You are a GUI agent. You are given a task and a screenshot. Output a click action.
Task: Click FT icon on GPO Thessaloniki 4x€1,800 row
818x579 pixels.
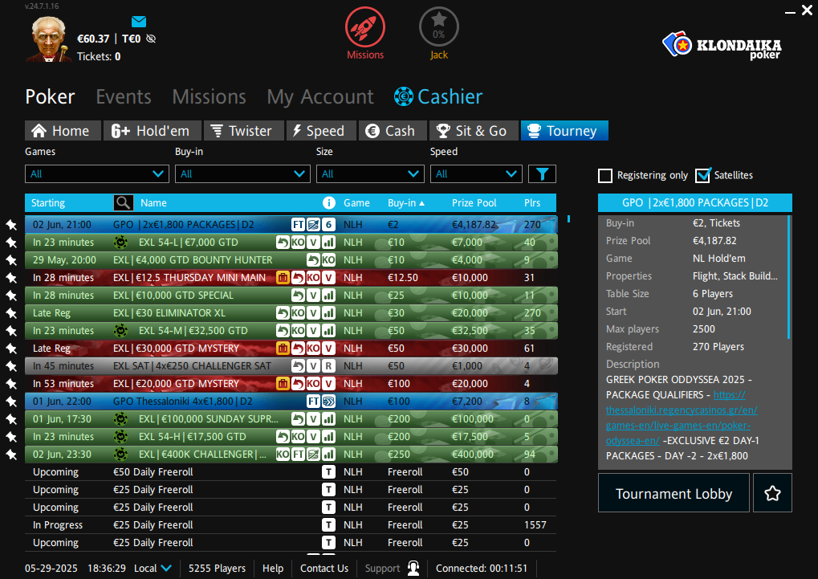[313, 402]
